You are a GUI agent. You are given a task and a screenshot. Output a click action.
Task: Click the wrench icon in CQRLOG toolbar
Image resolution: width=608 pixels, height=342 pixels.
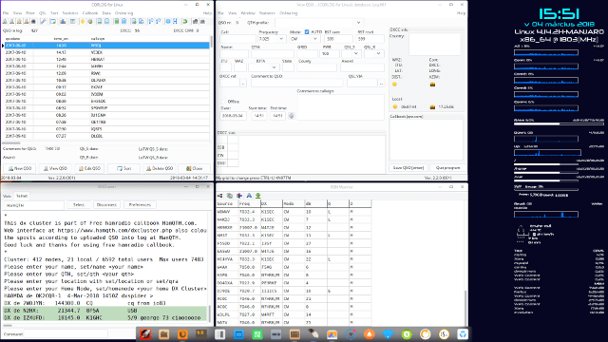tap(43, 21)
